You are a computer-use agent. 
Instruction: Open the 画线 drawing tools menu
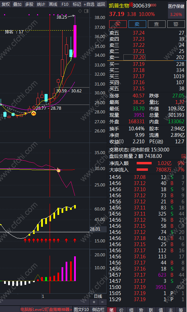(53, 4)
